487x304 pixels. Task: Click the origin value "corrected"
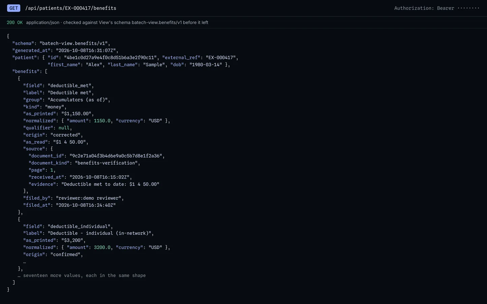pos(65,135)
